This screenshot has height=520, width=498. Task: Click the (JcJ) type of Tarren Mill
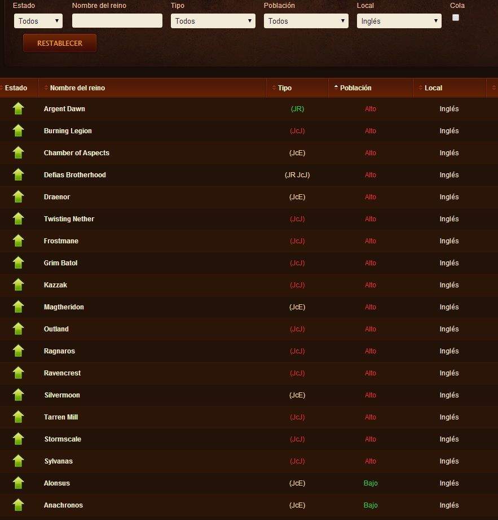(x=297, y=417)
